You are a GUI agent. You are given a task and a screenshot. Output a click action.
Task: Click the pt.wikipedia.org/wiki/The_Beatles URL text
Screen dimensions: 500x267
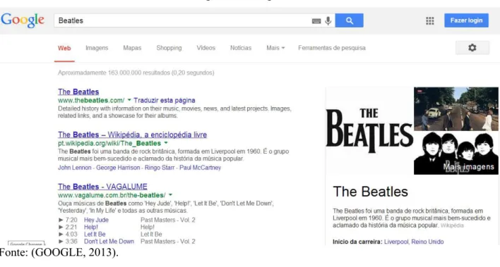coord(109,143)
